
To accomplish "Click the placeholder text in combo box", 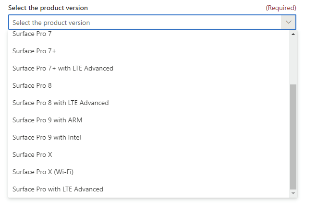I will pyautogui.click(x=51, y=23).
